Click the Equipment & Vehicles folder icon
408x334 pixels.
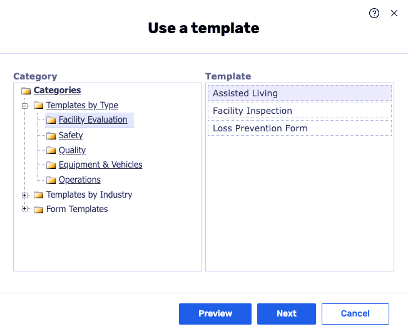51,165
